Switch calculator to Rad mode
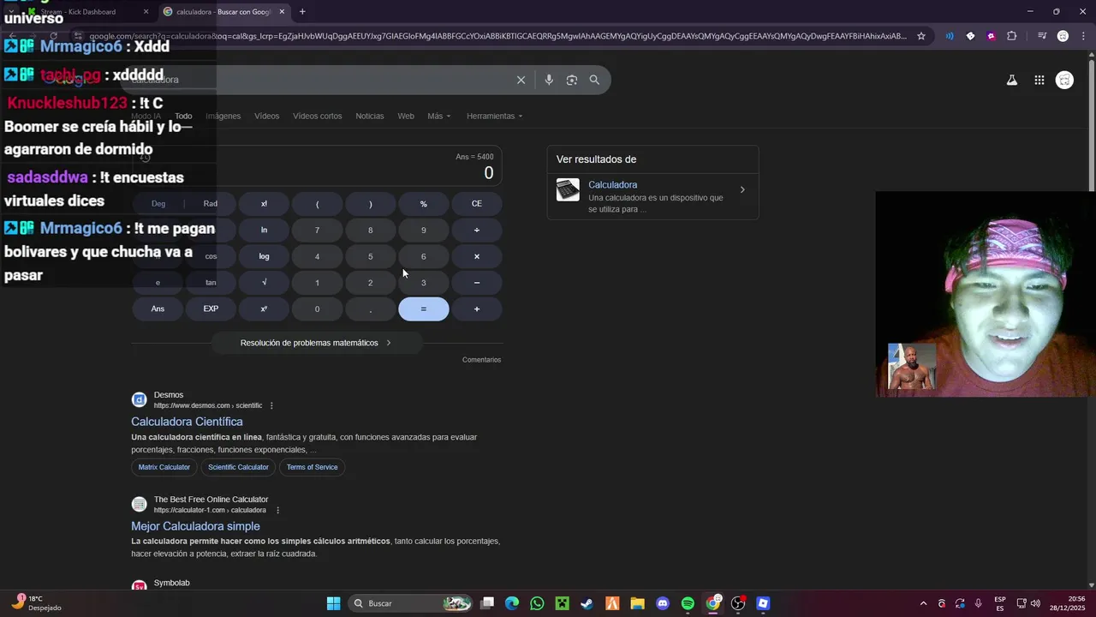The width and height of the screenshot is (1096, 617). click(x=211, y=204)
